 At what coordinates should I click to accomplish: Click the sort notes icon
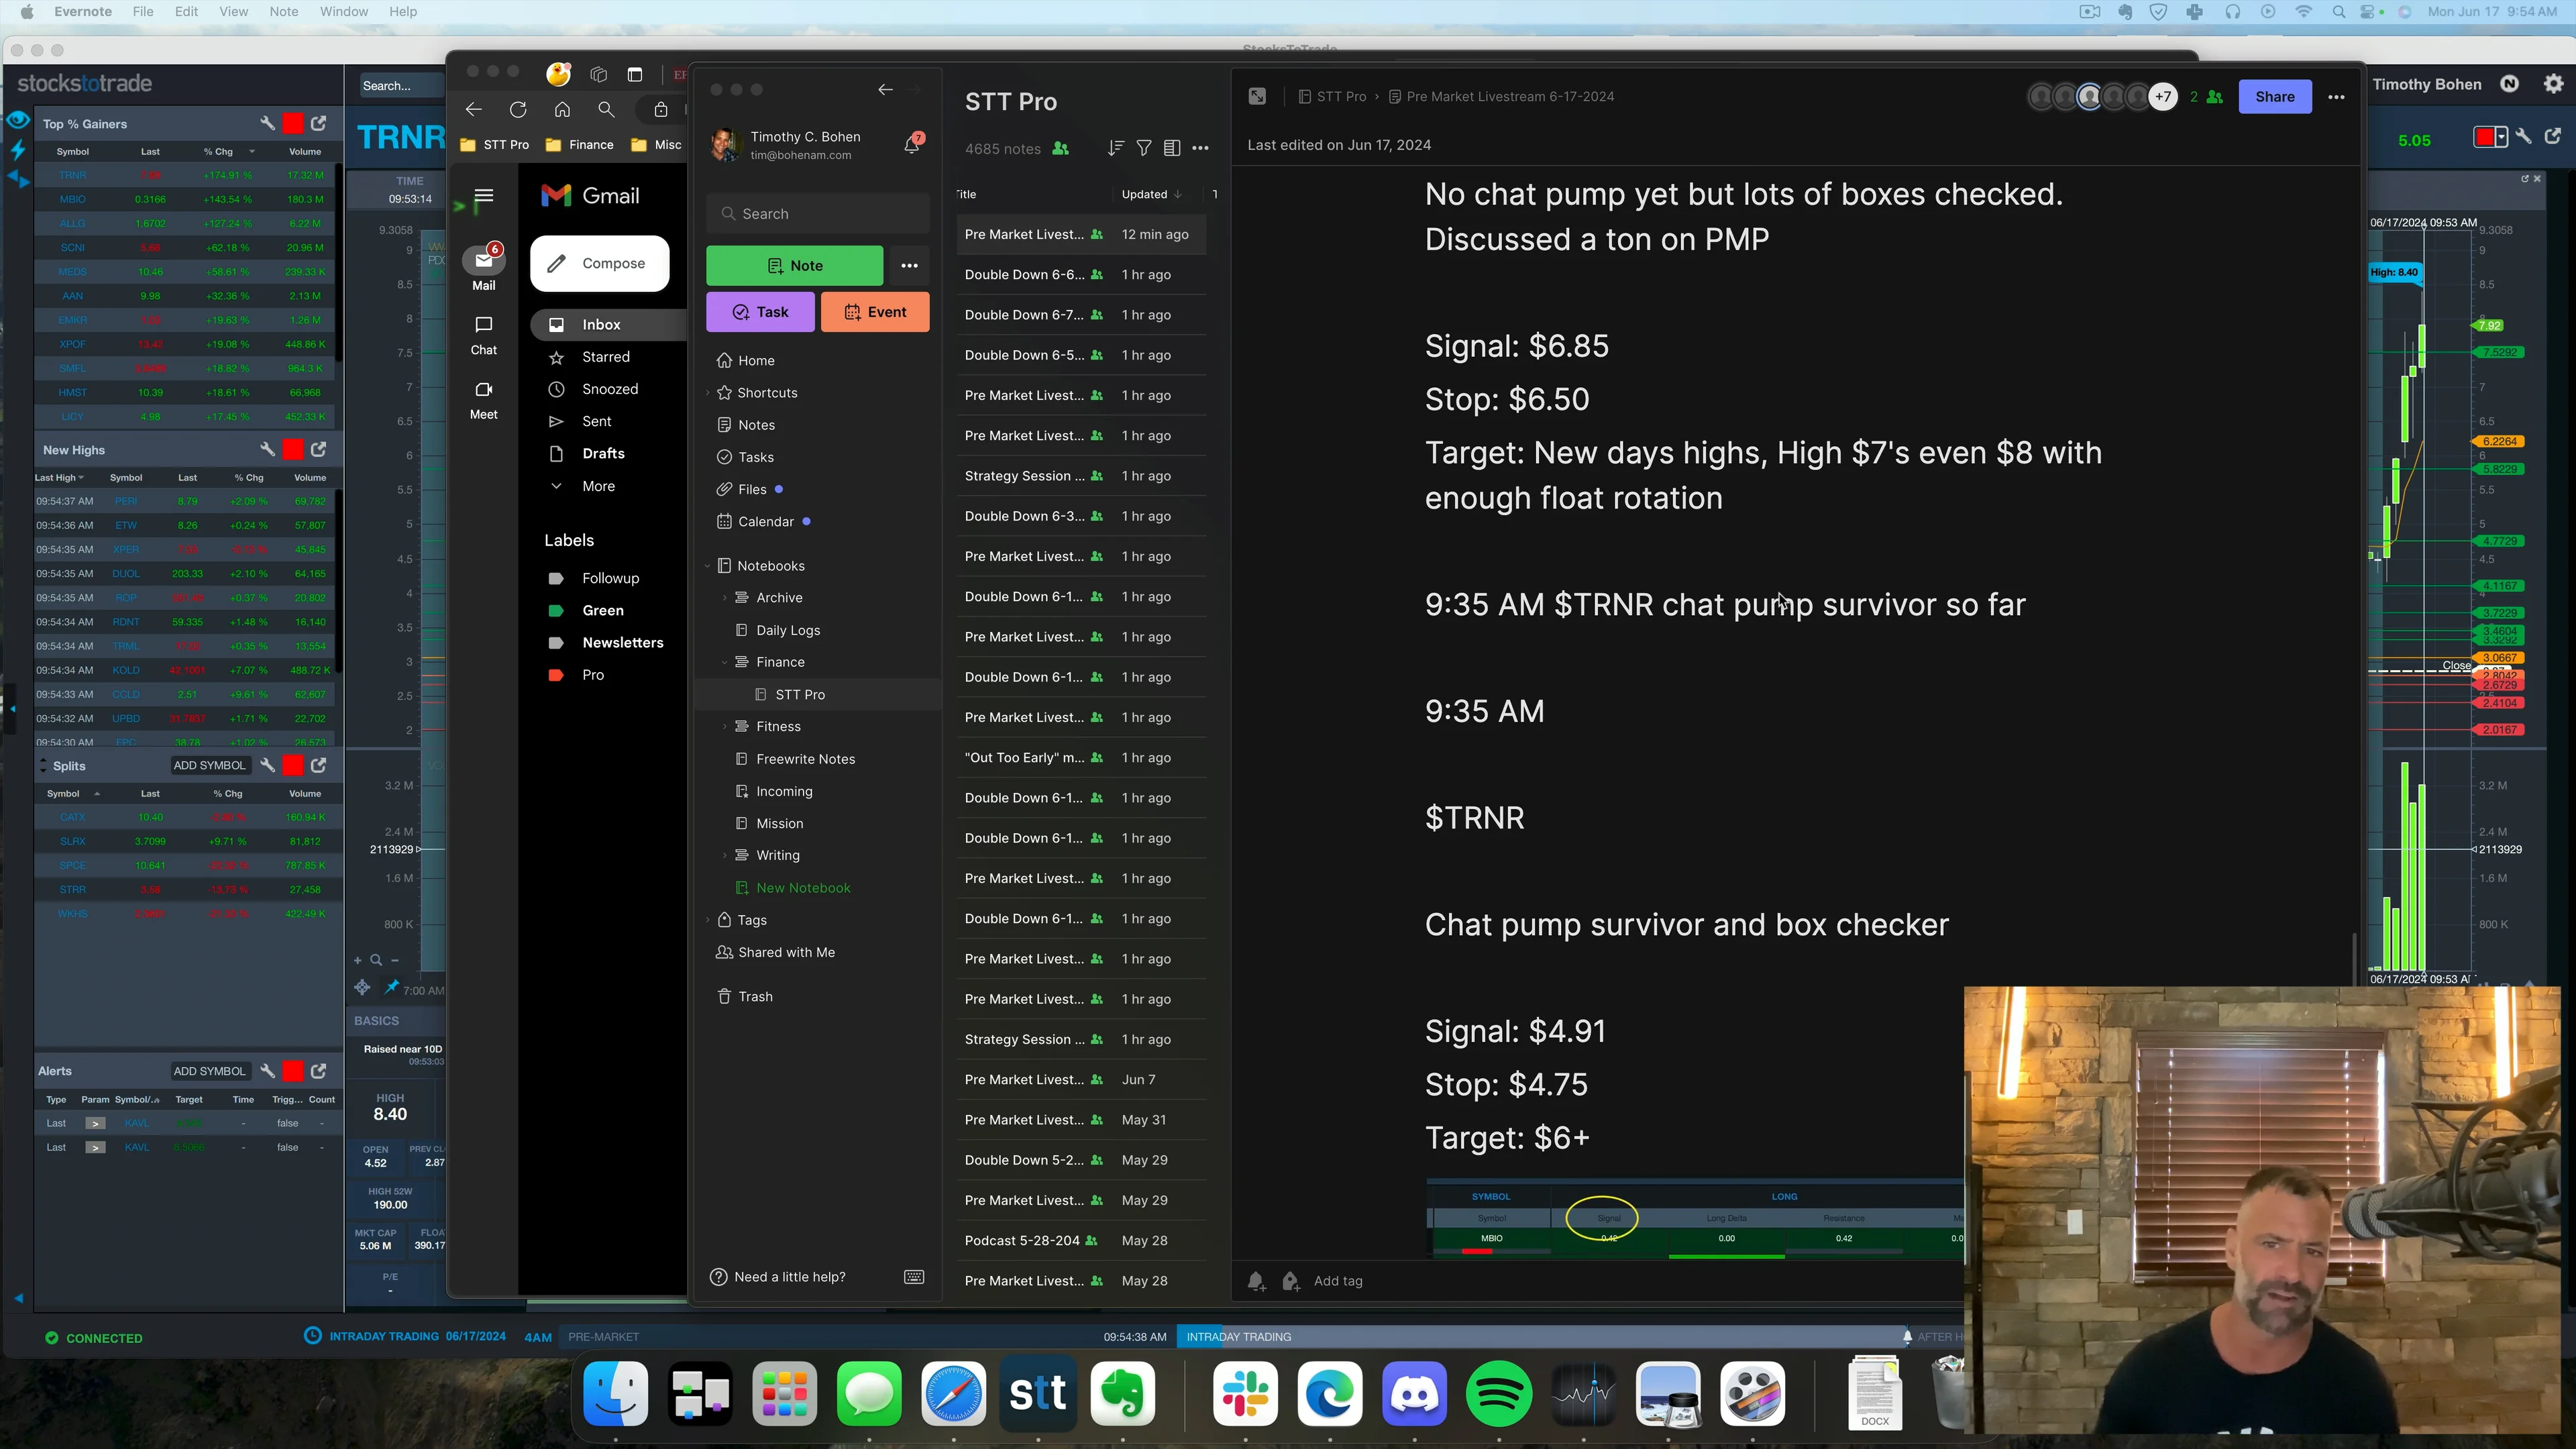point(1115,148)
